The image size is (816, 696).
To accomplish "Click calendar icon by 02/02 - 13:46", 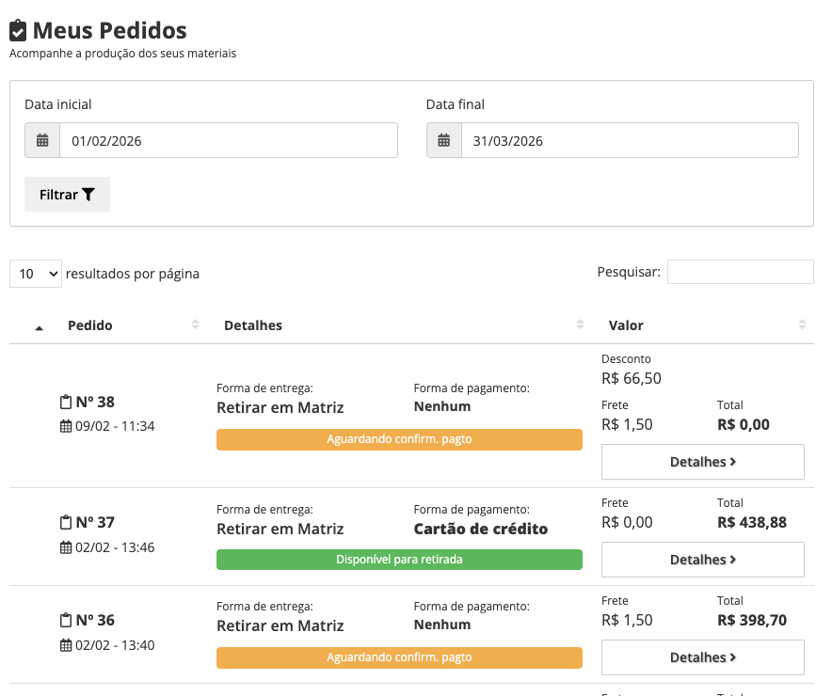I will tap(66, 546).
